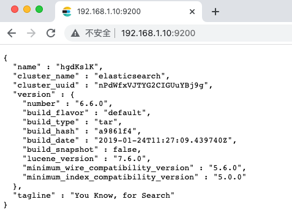Screen dimensions: 292x221
Task: Click the build_hash "a9861f4" value
Action: 115,131
